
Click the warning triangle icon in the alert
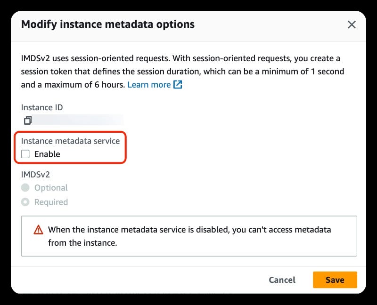click(38, 230)
